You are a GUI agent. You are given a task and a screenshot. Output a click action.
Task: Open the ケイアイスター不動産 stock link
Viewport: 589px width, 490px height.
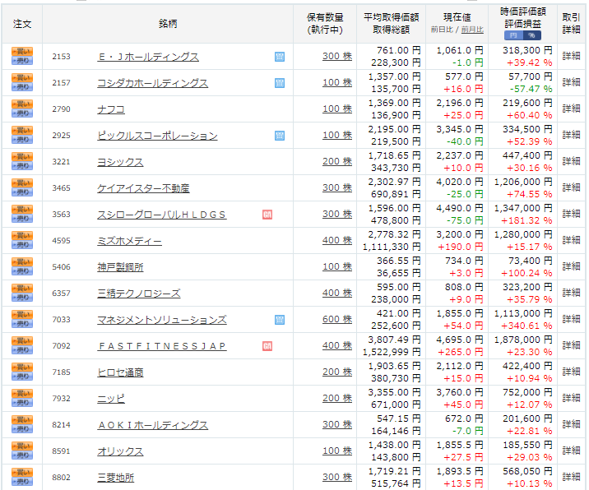tap(143, 188)
